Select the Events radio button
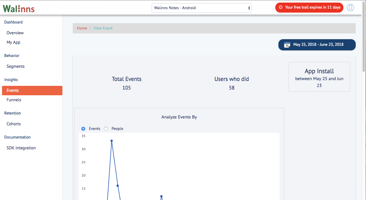This screenshot has width=366, height=200. coord(83,129)
